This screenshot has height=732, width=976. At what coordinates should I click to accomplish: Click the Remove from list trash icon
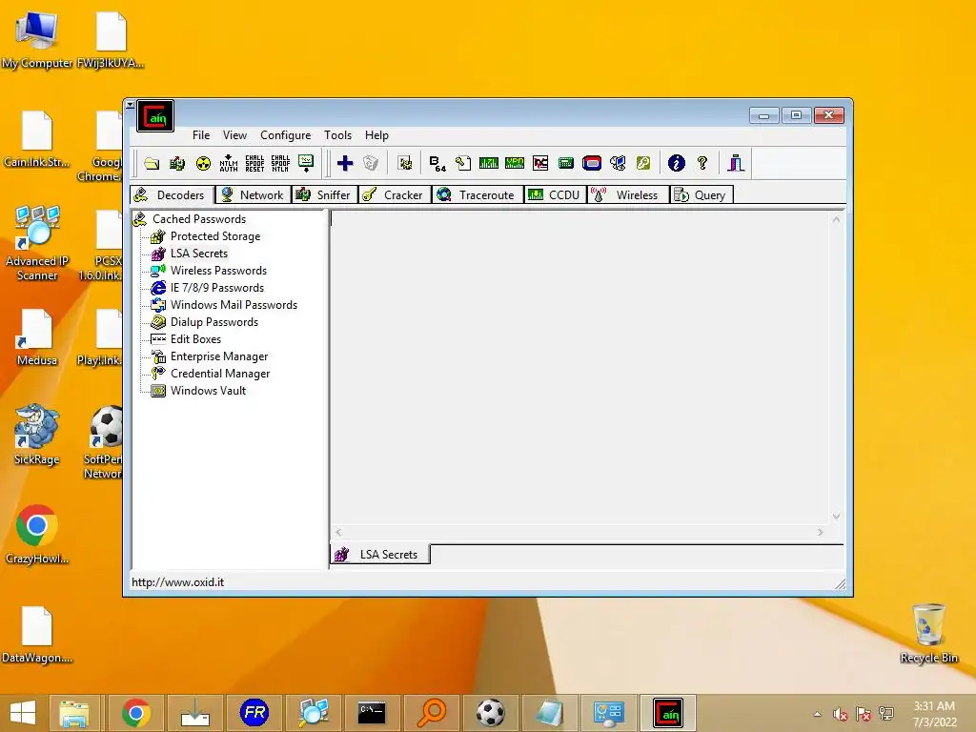pyautogui.click(x=371, y=164)
